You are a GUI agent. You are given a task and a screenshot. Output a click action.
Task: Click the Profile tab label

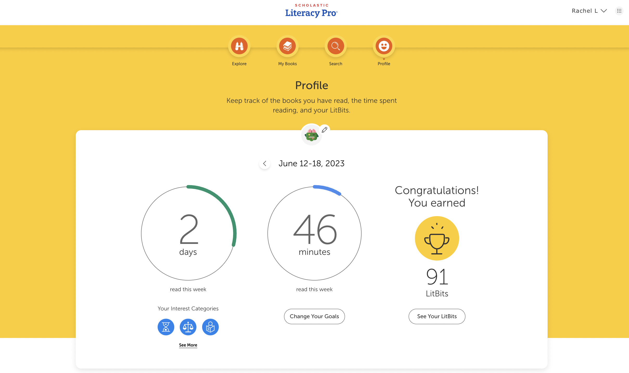click(384, 64)
